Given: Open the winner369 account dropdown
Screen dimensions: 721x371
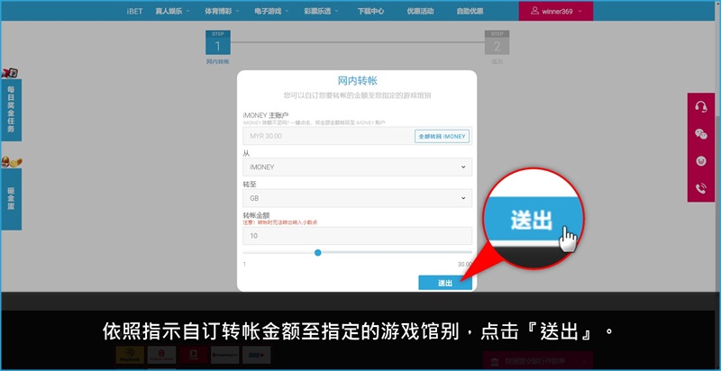Looking at the screenshot, I should coord(556,11).
